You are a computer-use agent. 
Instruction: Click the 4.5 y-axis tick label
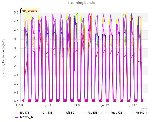point(16,22)
